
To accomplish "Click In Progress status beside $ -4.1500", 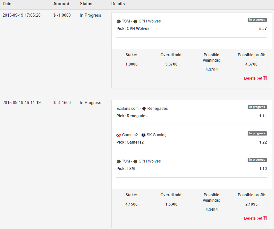I will [90, 102].
